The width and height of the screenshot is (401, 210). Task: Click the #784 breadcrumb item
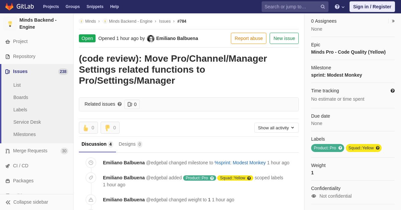(x=182, y=21)
